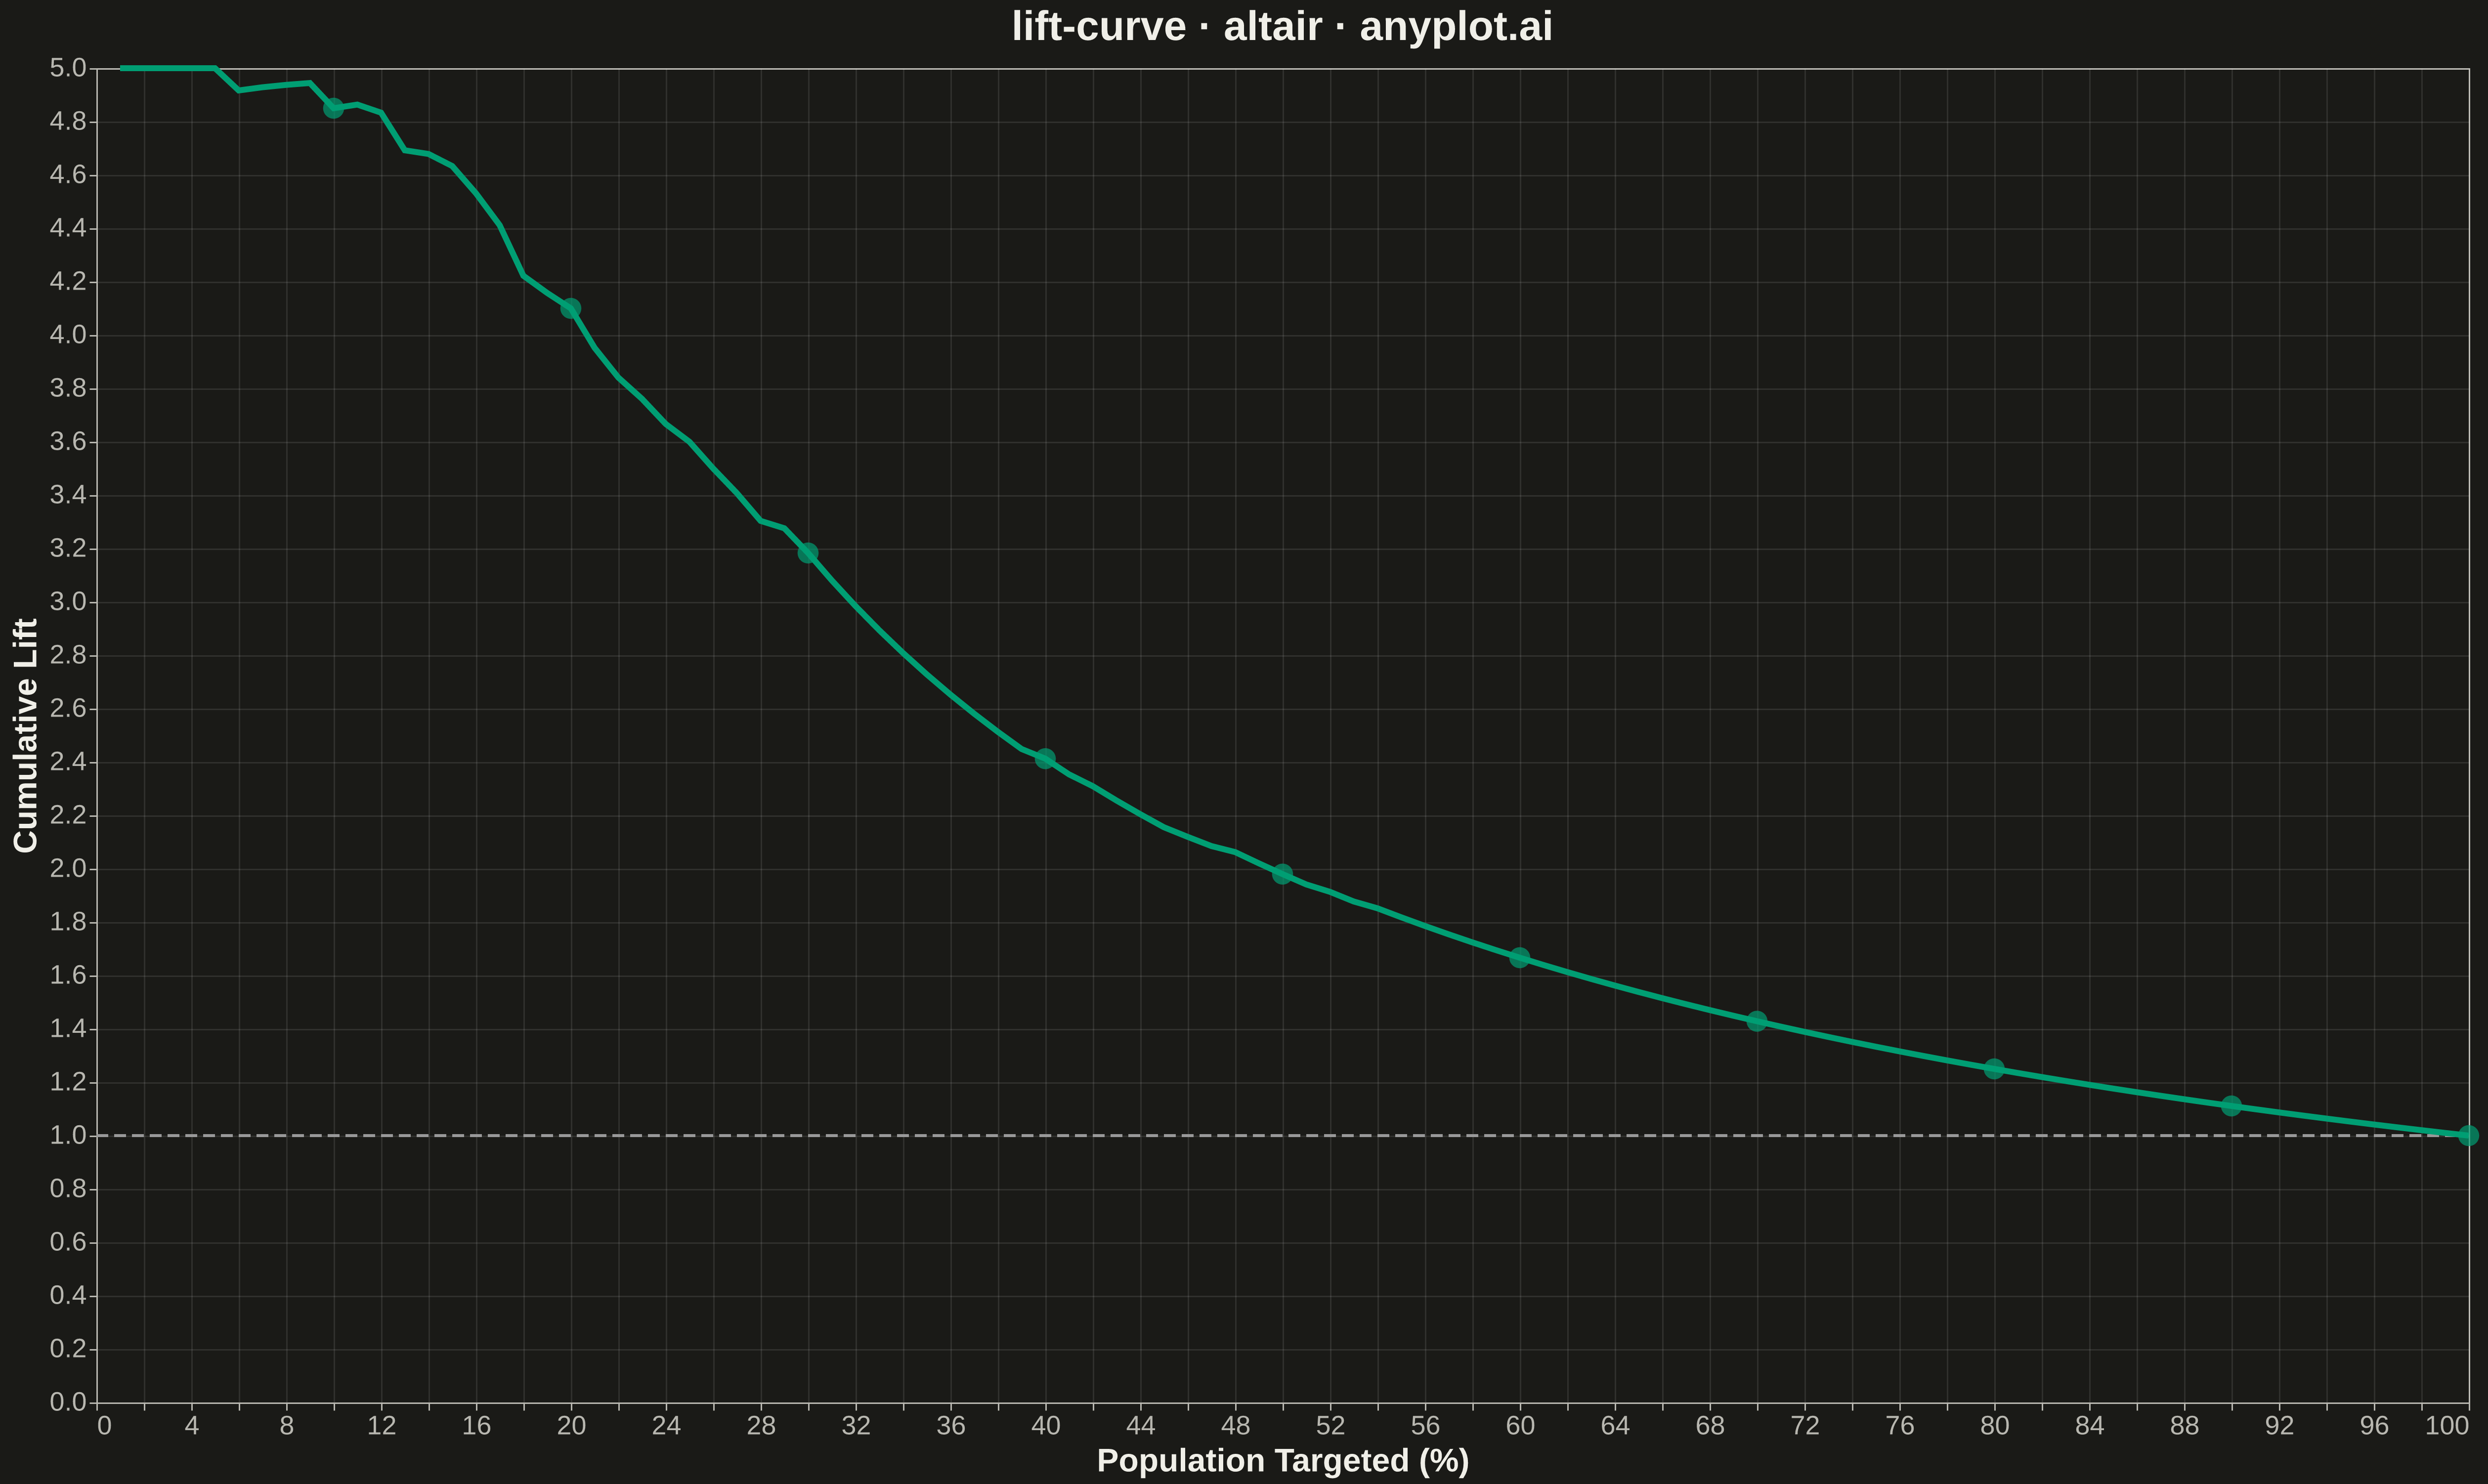The height and width of the screenshot is (1484, 2488).
Task: Click the 0.0 label on the y-axis
Action: click(68, 1403)
